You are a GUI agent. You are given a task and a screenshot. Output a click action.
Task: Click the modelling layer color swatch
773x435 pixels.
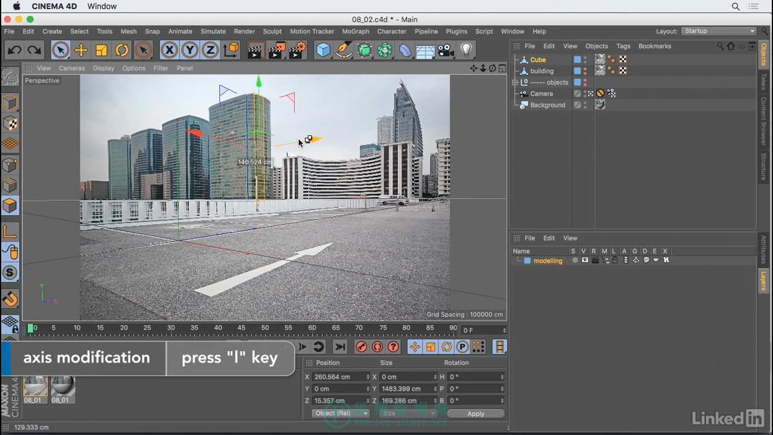[x=527, y=260]
